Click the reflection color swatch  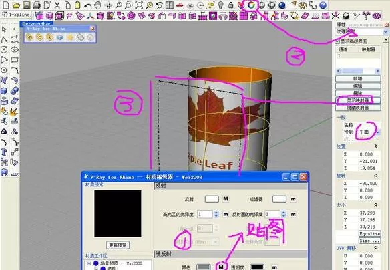212,199
